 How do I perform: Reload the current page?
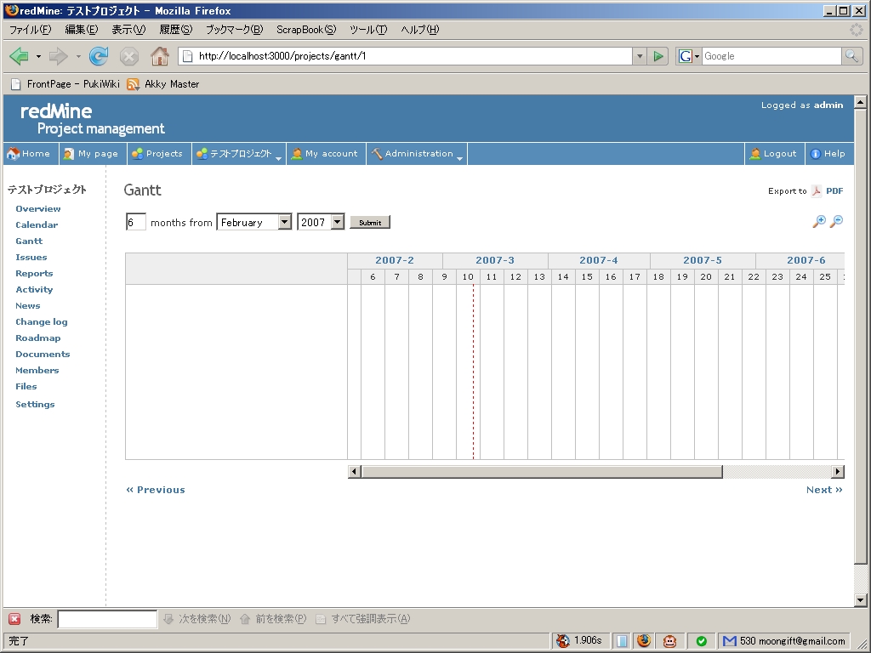[x=99, y=56]
